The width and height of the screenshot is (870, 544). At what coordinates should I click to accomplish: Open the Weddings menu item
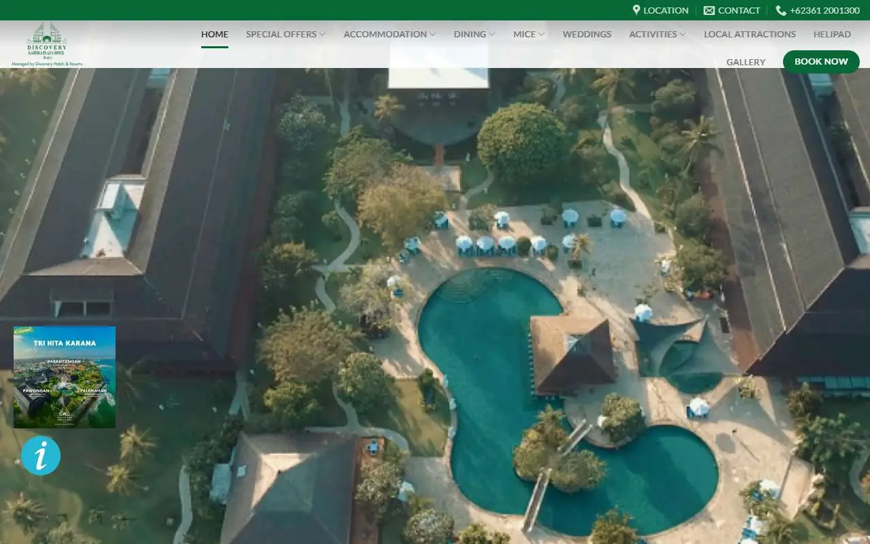pos(587,34)
